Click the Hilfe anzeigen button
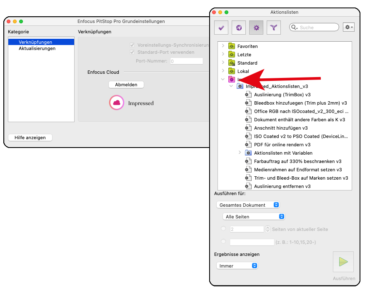Image resolution: width=365 pixels, height=293 pixels. coord(30,138)
